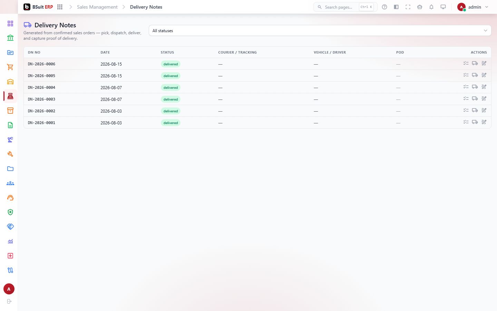Open the dashboard grid icon in sidebar
497x311 pixels.
10,23
